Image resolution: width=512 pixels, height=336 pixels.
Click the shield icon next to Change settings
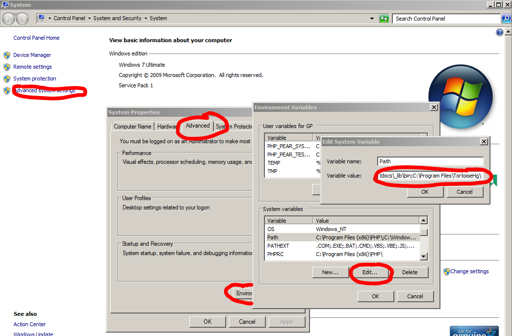coord(446,271)
